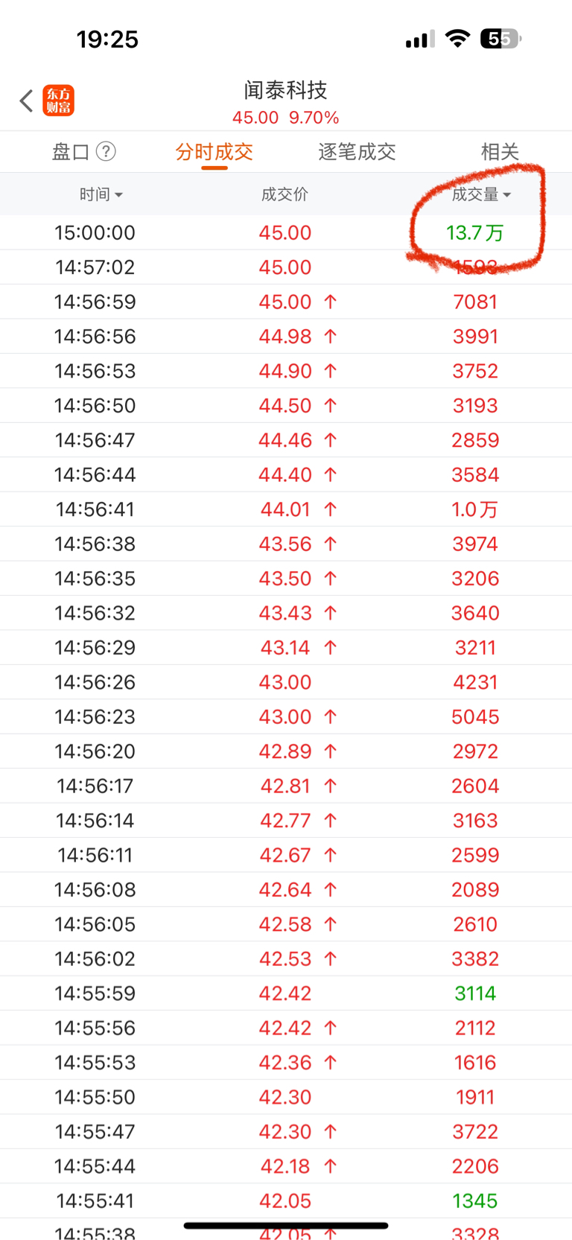The image size is (572, 1240).
Task: Select the 15:00:00 trade row
Action: [x=95, y=232]
